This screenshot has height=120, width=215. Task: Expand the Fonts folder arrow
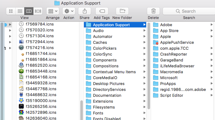pyautogui.click(x=145, y=113)
